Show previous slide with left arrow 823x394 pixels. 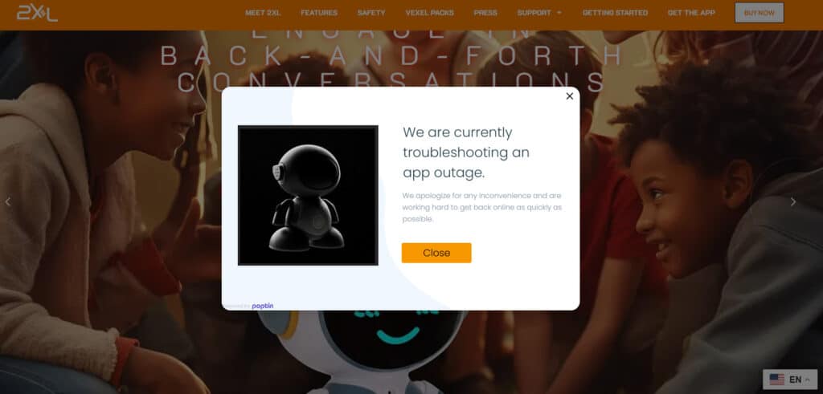[x=8, y=201]
